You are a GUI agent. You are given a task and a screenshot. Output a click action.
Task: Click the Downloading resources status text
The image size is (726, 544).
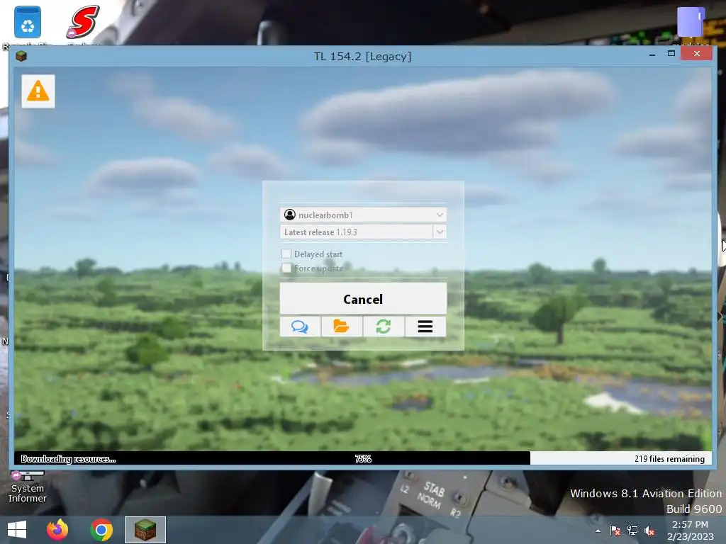click(69, 459)
